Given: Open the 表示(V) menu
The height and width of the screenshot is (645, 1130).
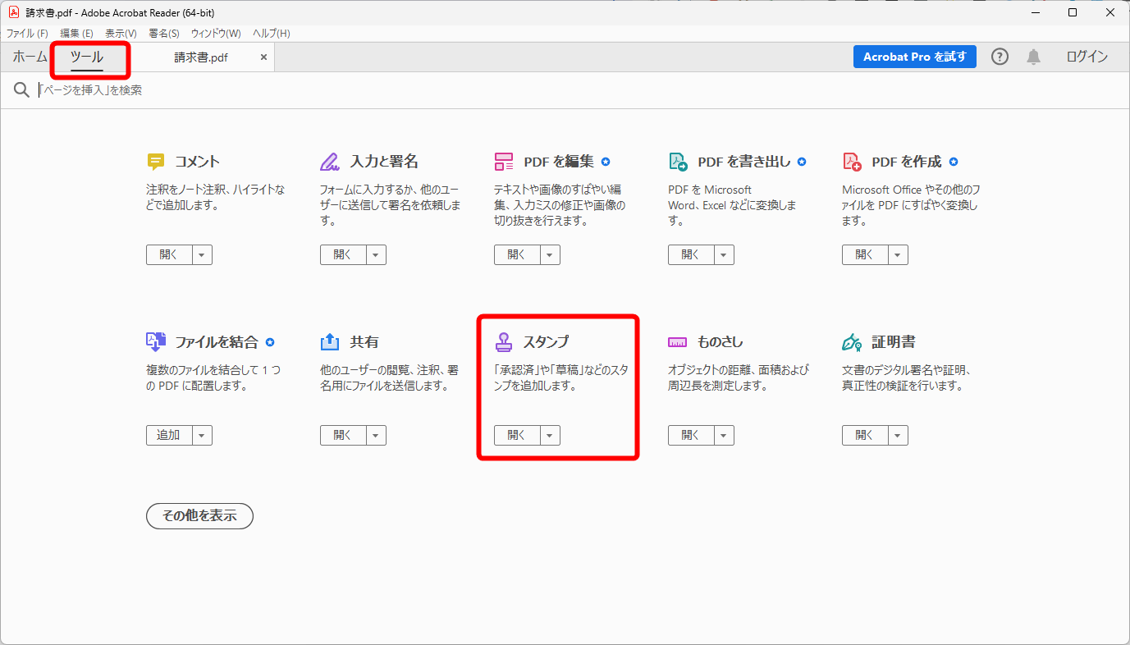Looking at the screenshot, I should tap(121, 34).
